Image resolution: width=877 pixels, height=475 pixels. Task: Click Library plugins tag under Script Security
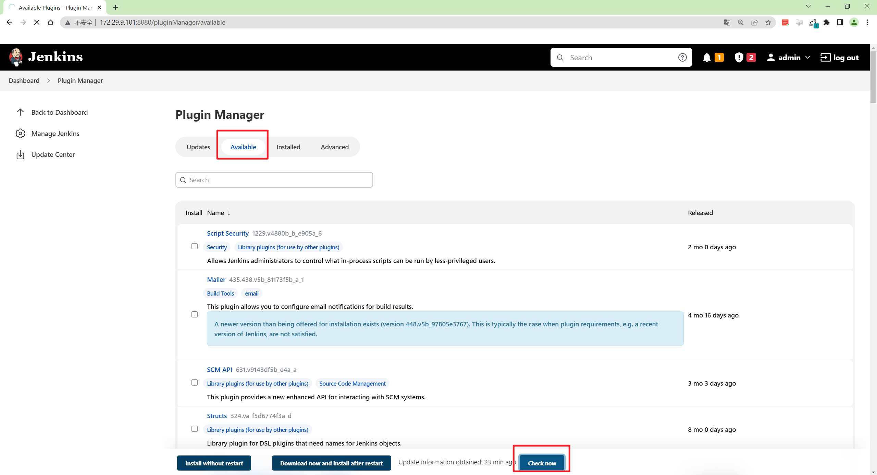289,247
